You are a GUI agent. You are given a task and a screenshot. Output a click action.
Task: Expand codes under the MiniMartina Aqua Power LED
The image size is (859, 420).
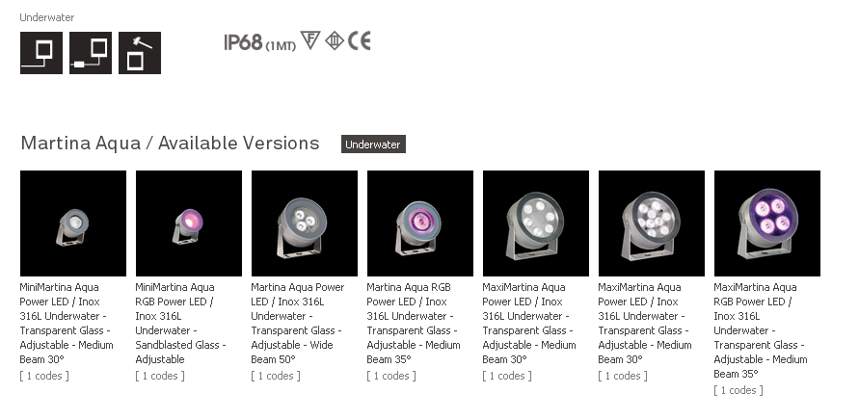(x=44, y=376)
